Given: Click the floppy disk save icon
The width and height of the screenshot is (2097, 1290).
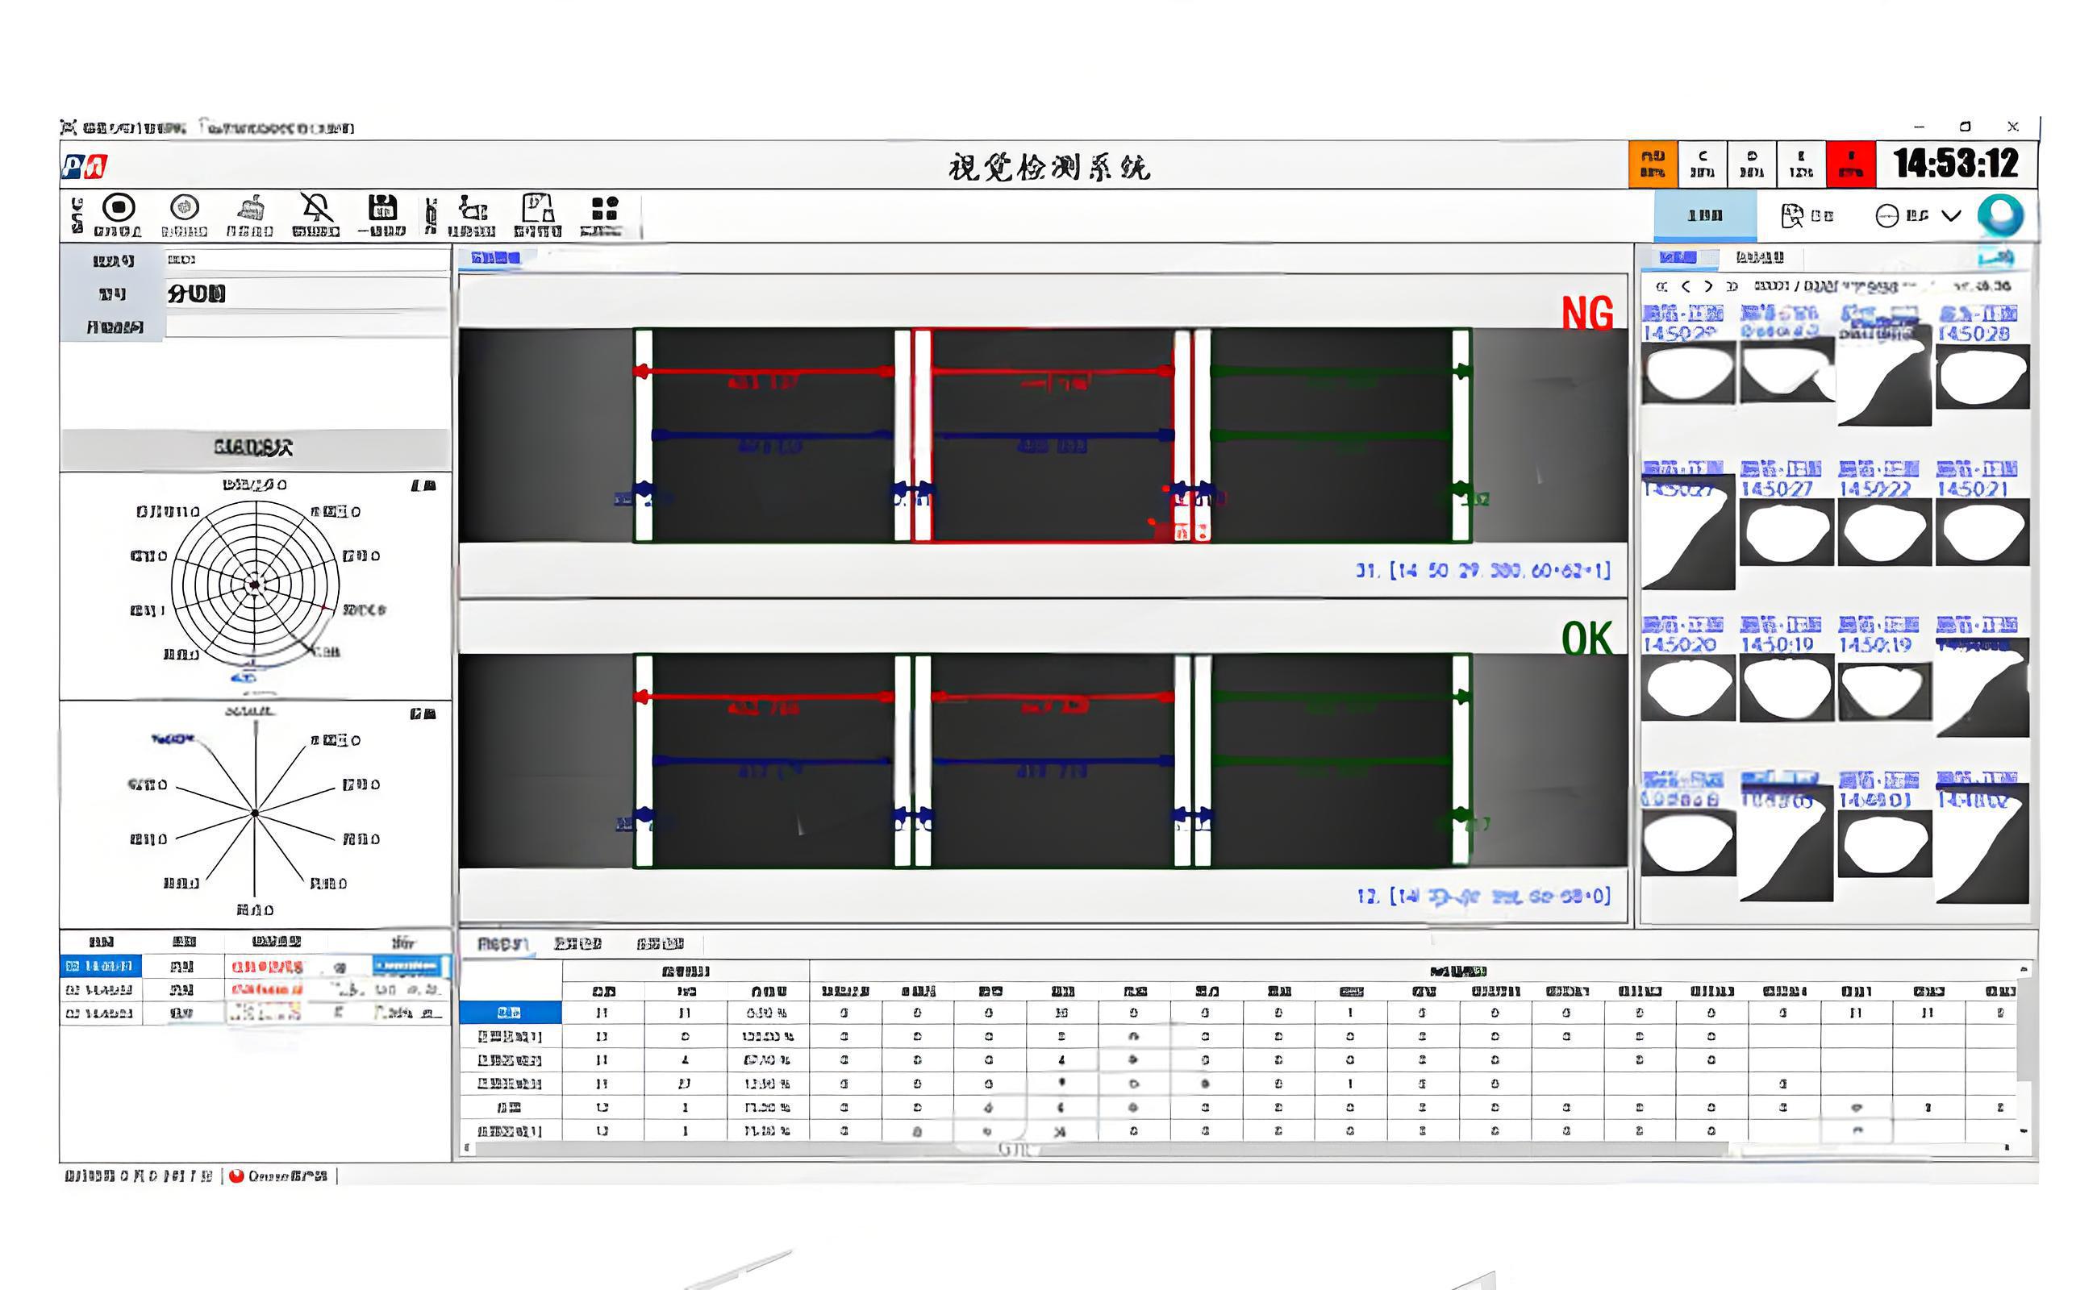Looking at the screenshot, I should pos(381,208).
